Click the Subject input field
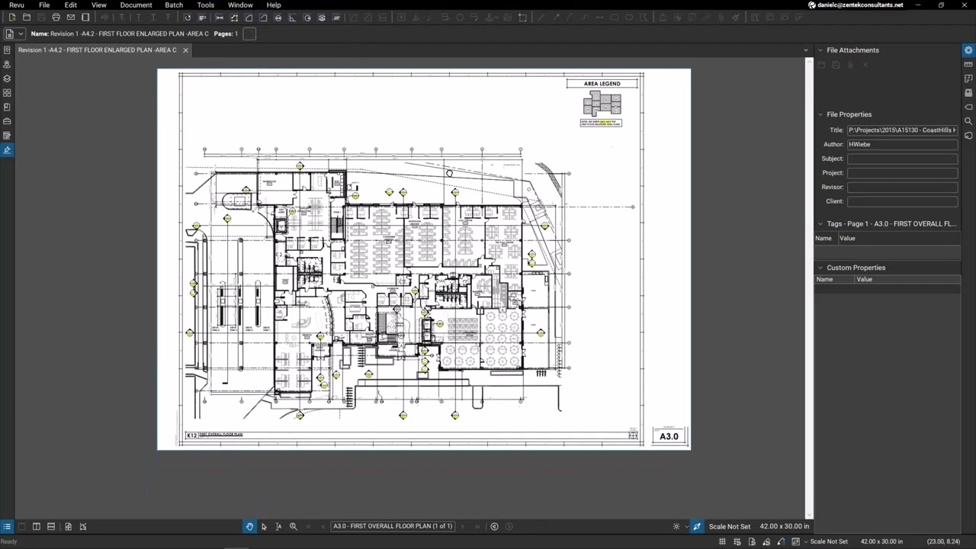Viewport: 976px width, 549px height. [902, 159]
